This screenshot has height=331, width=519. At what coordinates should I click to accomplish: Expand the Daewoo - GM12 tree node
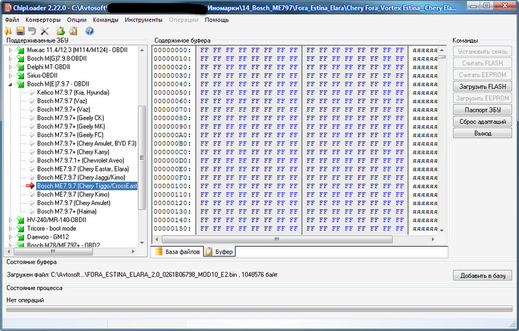click(10, 237)
